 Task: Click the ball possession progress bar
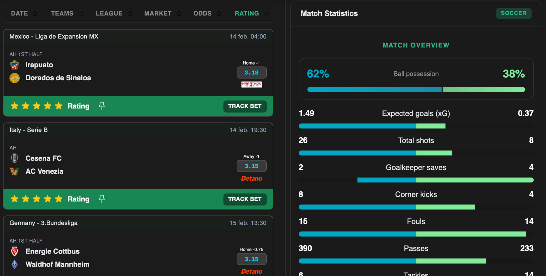(416, 89)
